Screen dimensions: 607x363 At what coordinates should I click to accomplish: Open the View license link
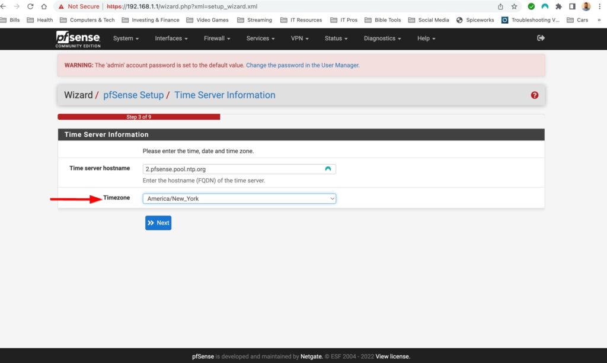pyautogui.click(x=392, y=356)
